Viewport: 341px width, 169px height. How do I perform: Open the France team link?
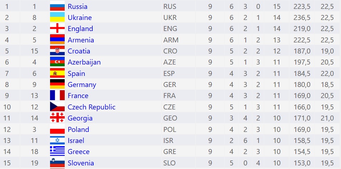[x=78, y=96]
